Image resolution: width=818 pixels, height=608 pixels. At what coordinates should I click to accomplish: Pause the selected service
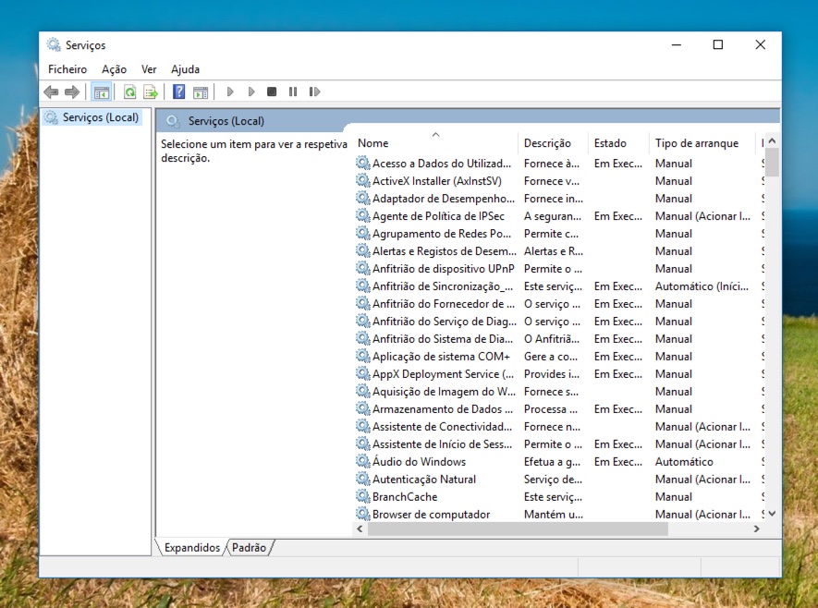[293, 91]
